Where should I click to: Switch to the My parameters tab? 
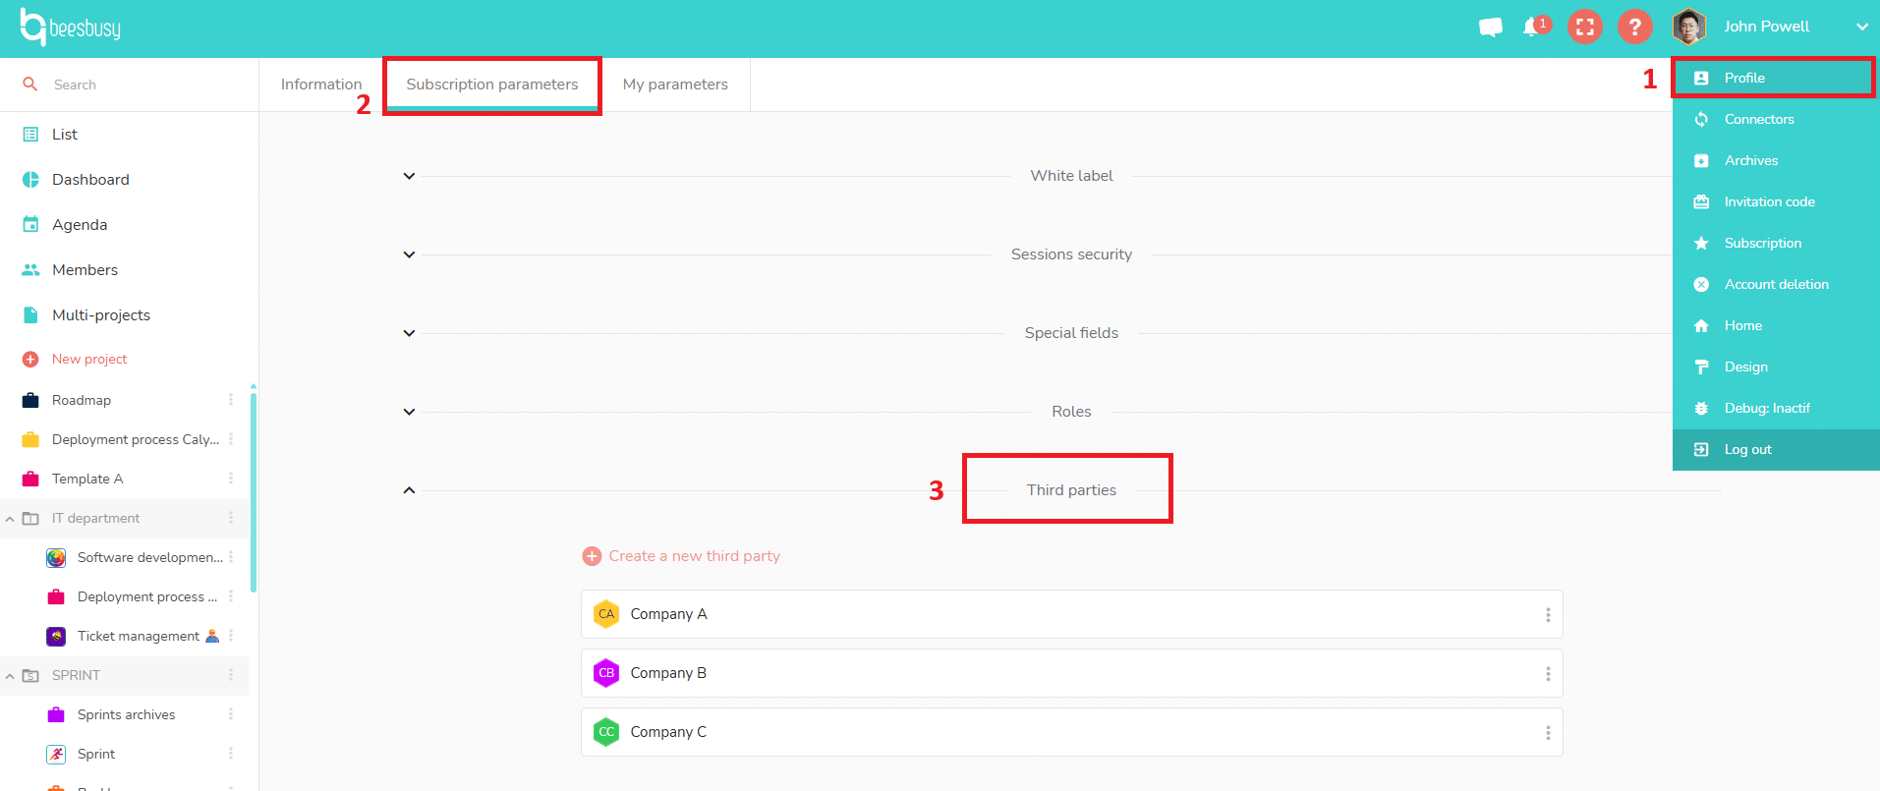675,85
